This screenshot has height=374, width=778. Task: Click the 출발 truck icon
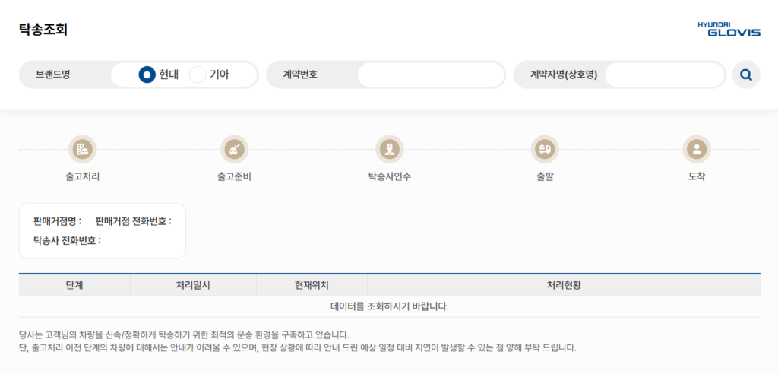coord(544,149)
